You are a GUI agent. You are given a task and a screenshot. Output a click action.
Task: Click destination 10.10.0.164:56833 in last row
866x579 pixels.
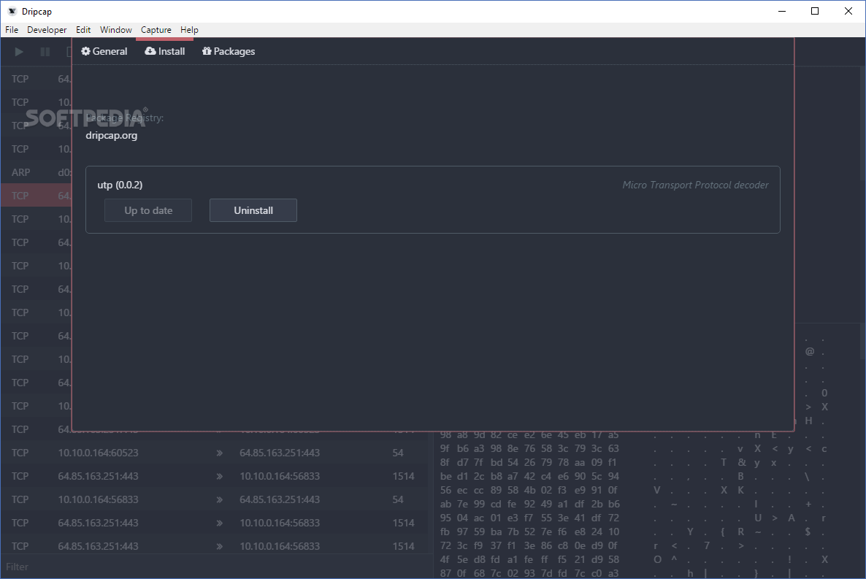280,546
